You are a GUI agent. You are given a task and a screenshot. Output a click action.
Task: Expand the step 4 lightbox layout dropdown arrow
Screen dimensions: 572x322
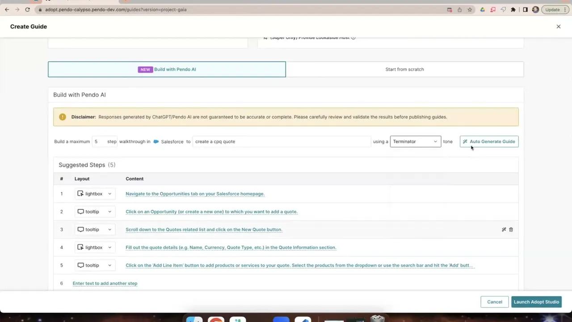(109, 247)
